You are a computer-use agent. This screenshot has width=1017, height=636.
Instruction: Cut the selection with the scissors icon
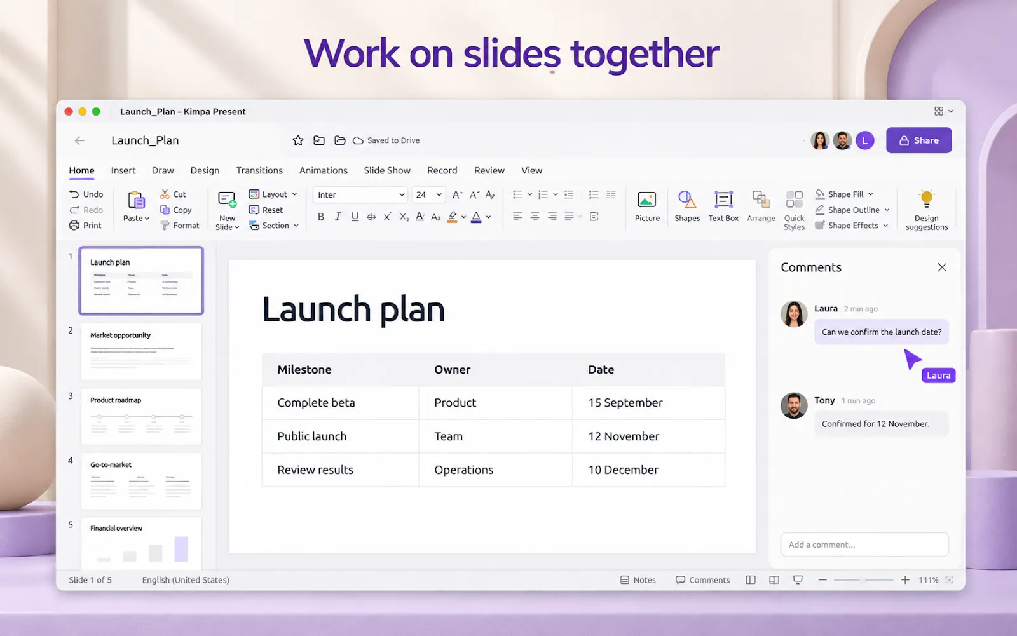click(165, 194)
